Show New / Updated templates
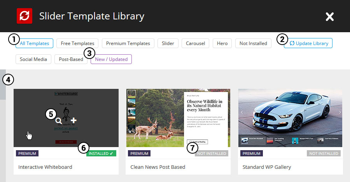Image resolution: width=350 pixels, height=182 pixels. [x=111, y=59]
